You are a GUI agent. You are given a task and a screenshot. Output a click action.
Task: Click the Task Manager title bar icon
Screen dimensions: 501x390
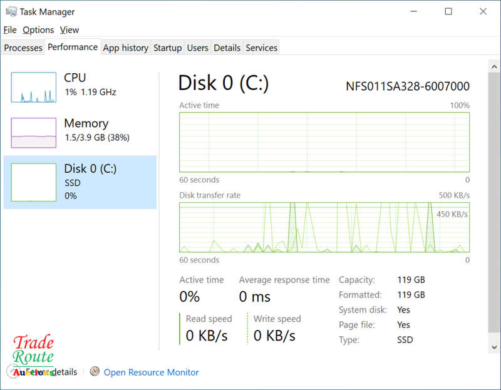pyautogui.click(x=11, y=11)
